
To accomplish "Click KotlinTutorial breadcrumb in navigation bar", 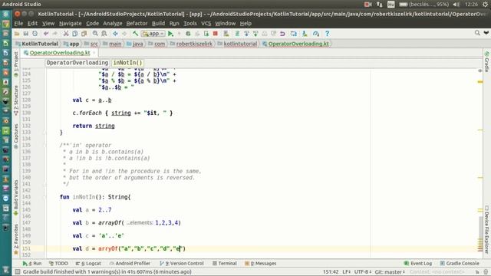I will [x=38, y=44].
